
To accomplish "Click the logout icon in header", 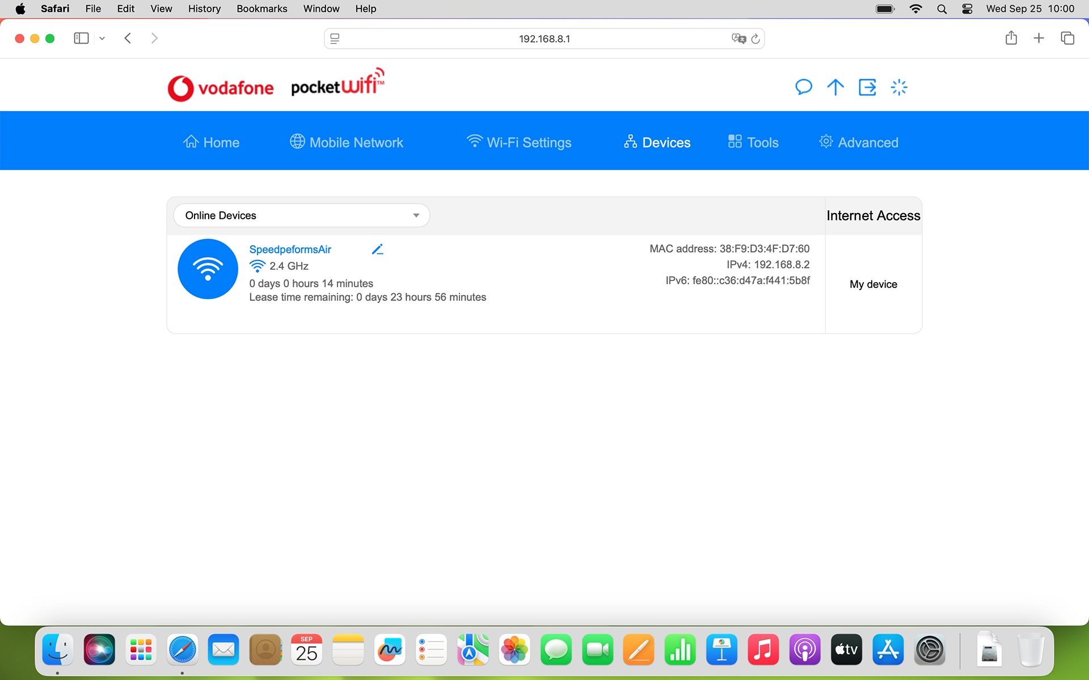I will (867, 87).
